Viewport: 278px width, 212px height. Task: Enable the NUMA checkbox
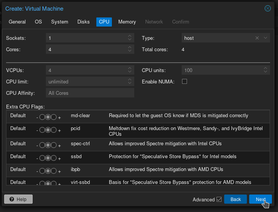pos(185,82)
